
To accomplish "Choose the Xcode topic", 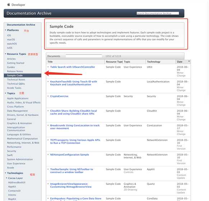I will pyautogui.click(x=10, y=167).
